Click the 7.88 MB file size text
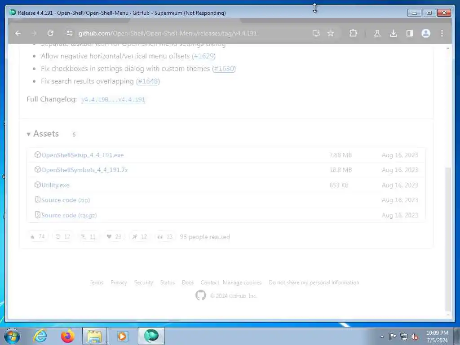The width and height of the screenshot is (460, 345). 341,155
